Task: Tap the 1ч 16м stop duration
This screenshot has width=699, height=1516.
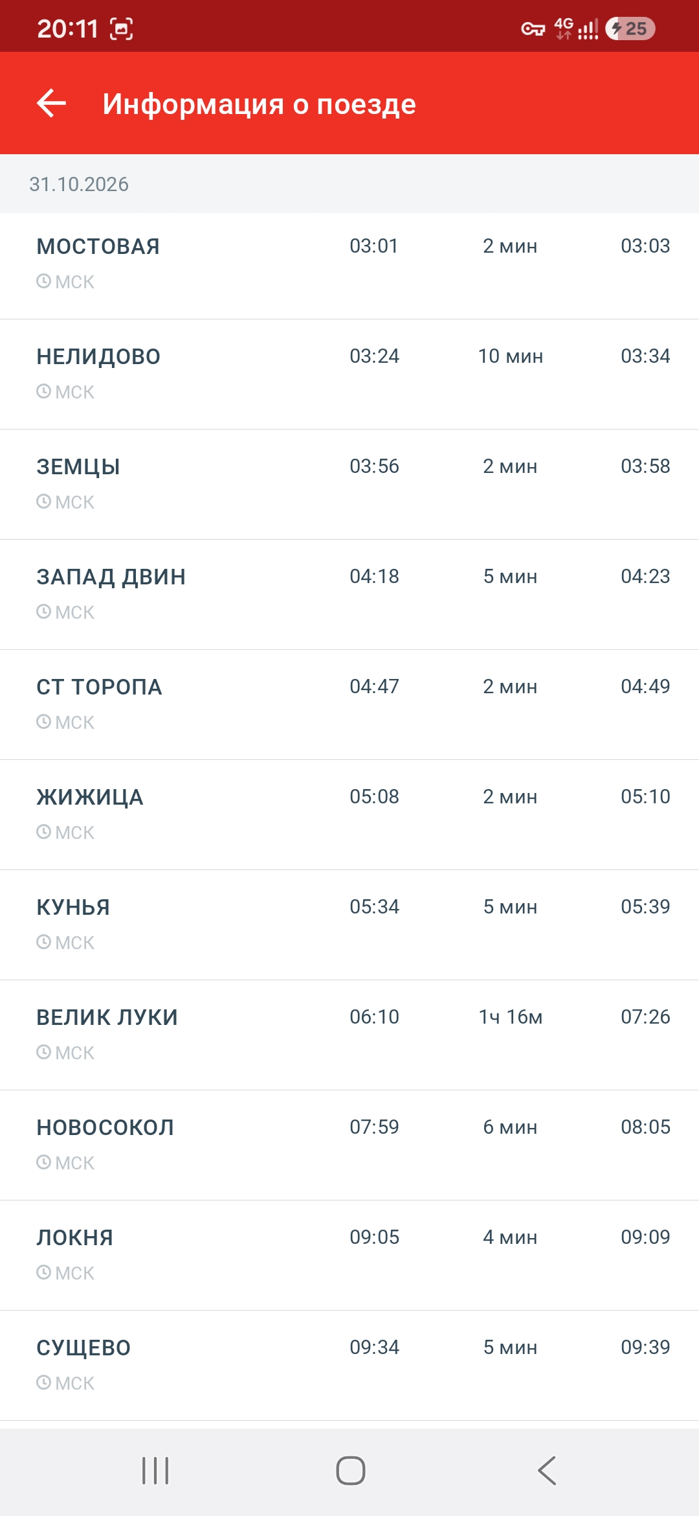Action: pyautogui.click(x=511, y=1016)
